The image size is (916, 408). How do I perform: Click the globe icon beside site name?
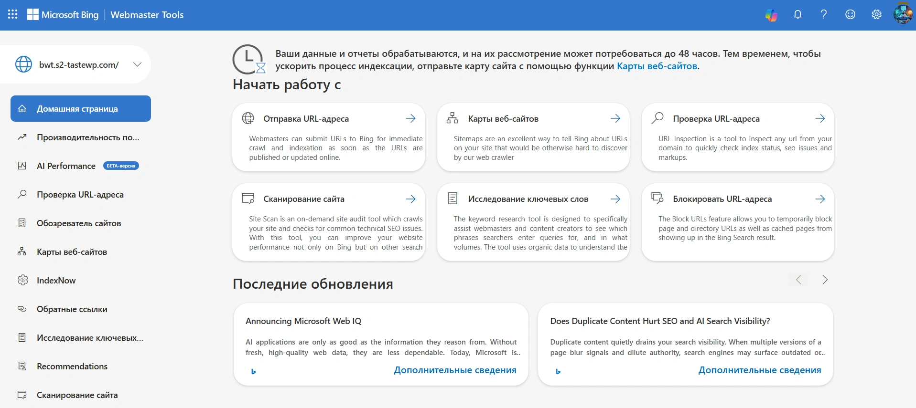click(23, 64)
